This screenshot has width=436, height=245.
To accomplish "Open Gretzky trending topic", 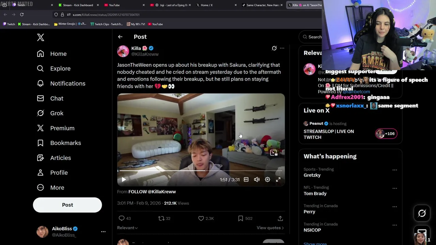I will point(312,175).
